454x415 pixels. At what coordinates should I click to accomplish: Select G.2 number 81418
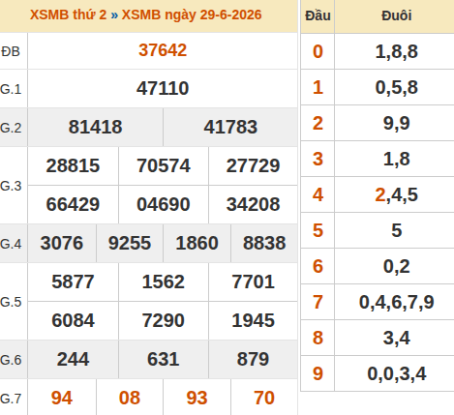(x=95, y=127)
